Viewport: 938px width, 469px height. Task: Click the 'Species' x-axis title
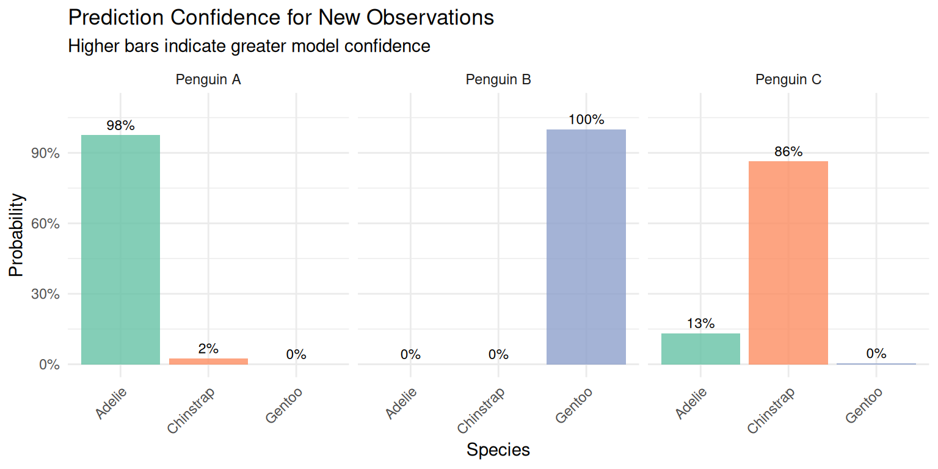[x=498, y=451]
